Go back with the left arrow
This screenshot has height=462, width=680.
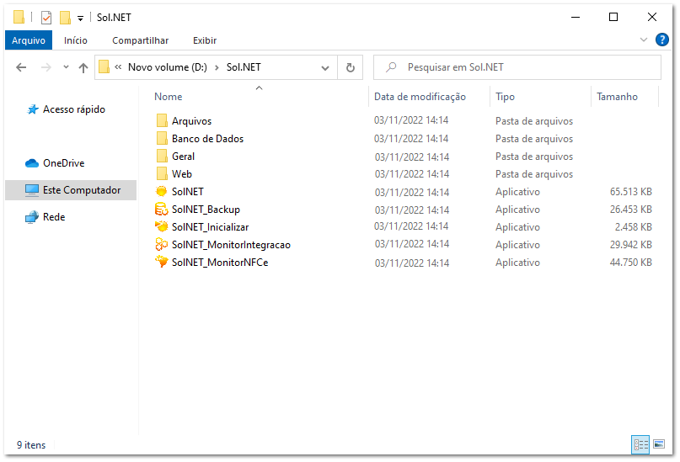coord(21,67)
